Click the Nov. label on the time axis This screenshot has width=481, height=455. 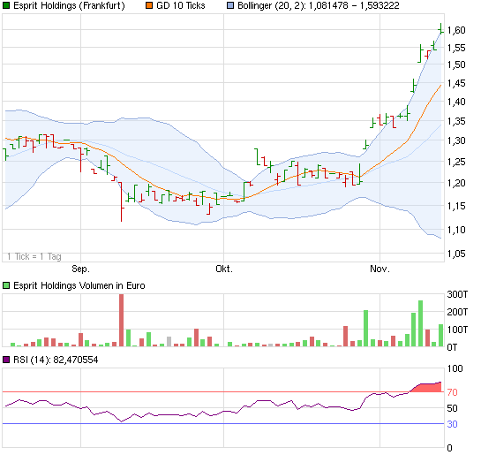click(x=380, y=269)
